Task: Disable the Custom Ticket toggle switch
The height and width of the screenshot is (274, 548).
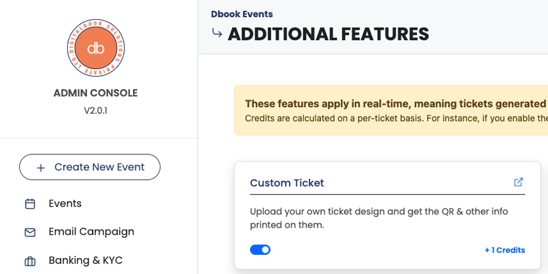Action: 260,249
